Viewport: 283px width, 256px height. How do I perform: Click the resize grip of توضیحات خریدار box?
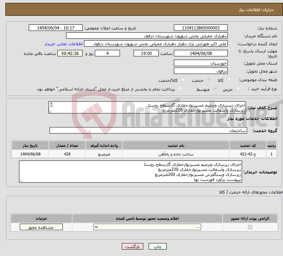pyautogui.click(x=21, y=181)
